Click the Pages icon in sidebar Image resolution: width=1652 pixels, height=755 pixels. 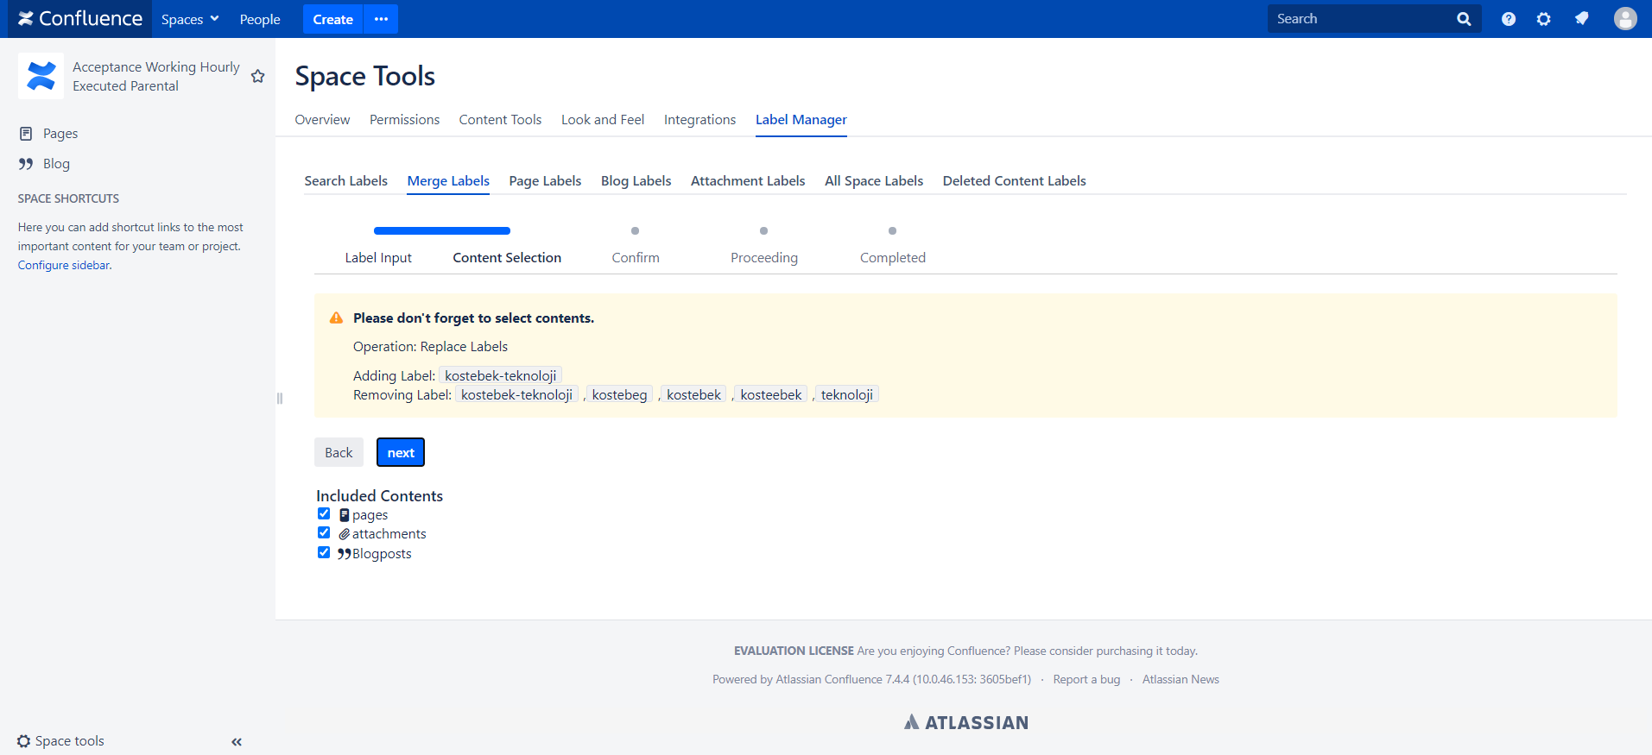point(26,134)
